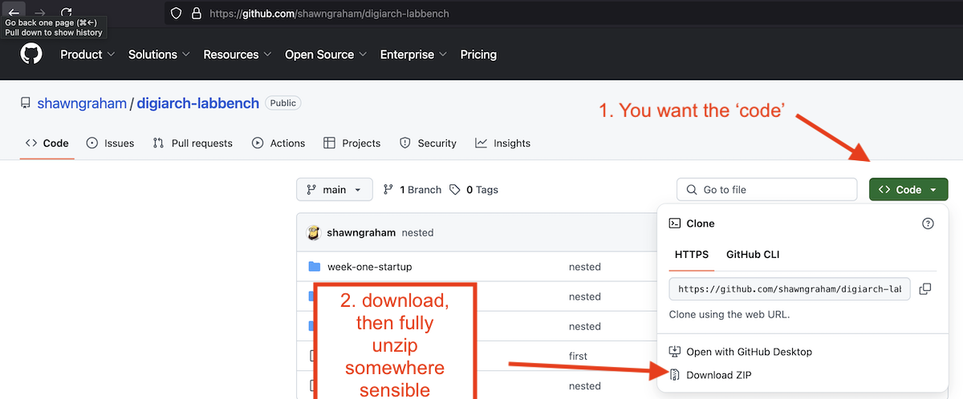Reload the page with refresh icon
The image size is (963, 399).
pyautogui.click(x=67, y=14)
